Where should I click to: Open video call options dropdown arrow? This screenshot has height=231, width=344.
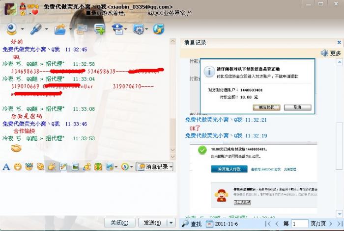23,29
